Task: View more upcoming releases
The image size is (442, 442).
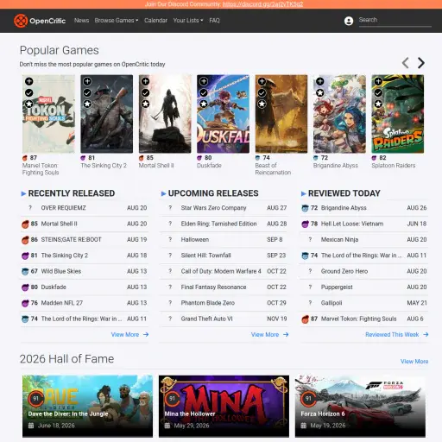Action: [269, 334]
